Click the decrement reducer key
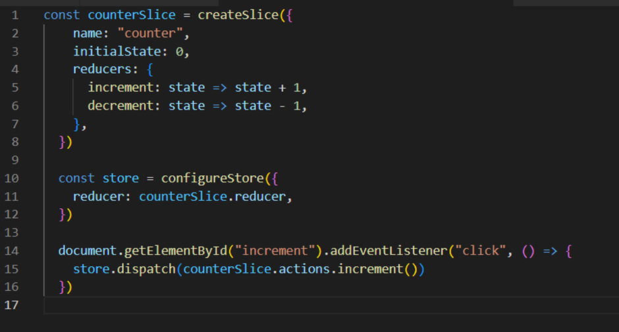The width and height of the screenshot is (619, 332). [121, 106]
